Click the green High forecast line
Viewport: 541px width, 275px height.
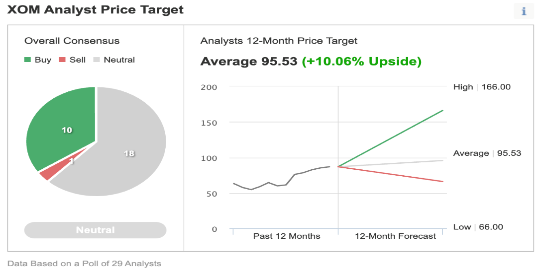coord(390,138)
